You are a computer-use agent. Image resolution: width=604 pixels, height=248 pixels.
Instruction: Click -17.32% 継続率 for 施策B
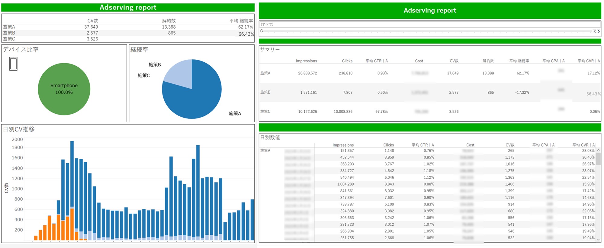[522, 92]
